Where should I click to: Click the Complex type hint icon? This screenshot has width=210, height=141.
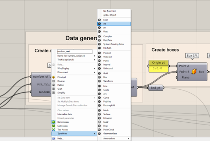click(99, 36)
